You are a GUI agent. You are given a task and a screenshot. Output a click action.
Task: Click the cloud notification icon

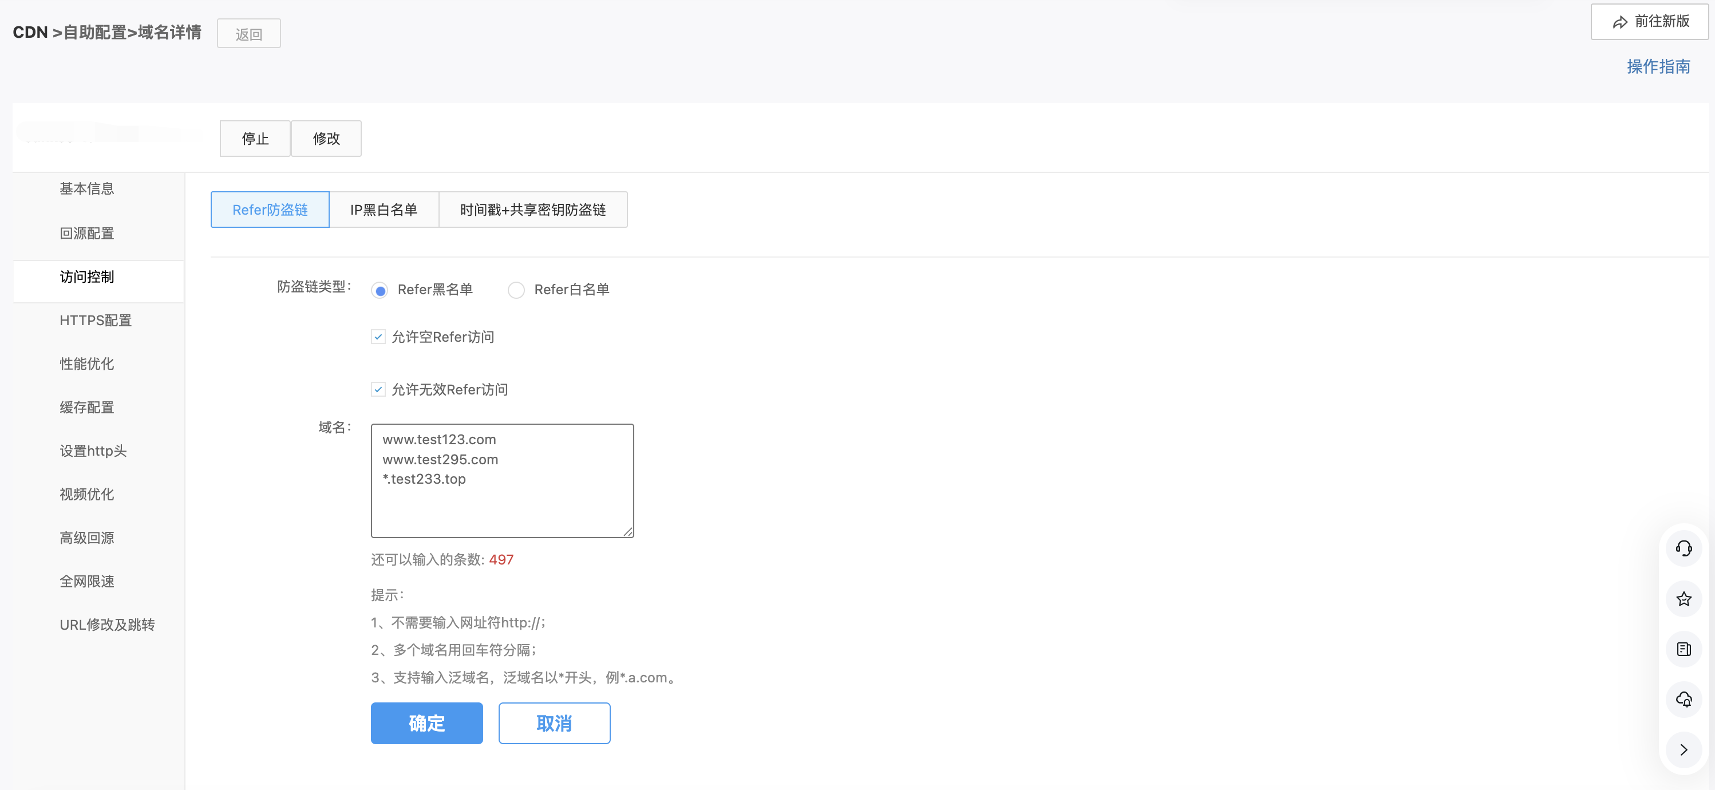click(x=1683, y=700)
